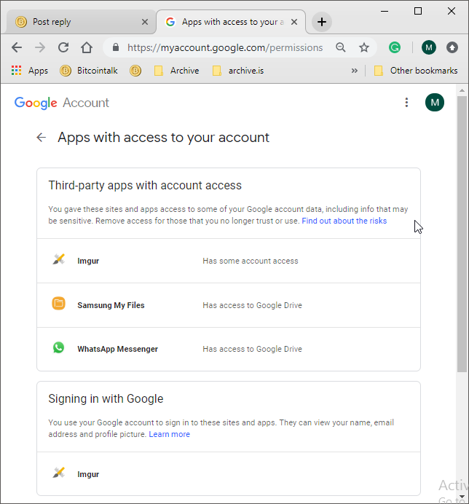Open the Learn more link

click(x=169, y=434)
